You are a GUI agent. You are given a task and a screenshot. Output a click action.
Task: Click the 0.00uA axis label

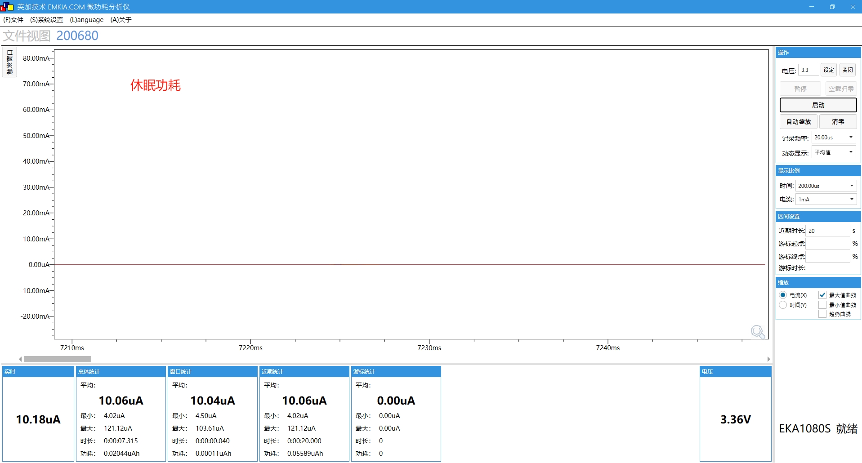click(39, 265)
